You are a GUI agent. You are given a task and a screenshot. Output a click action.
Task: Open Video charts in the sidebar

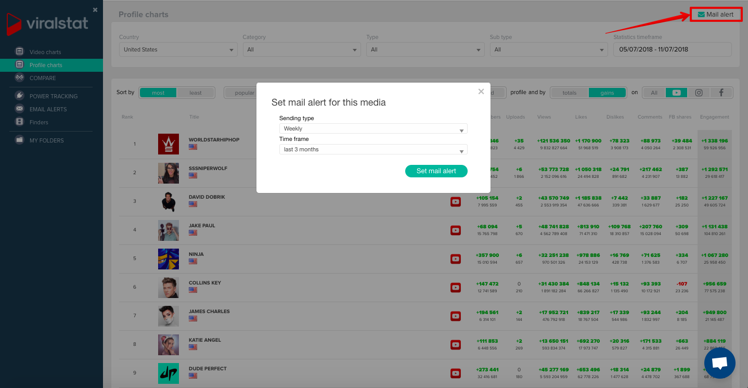coord(45,52)
